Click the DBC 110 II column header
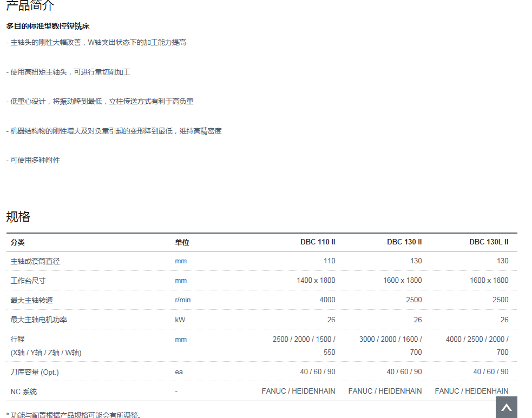Viewport: 532px width, 418px height. point(318,242)
